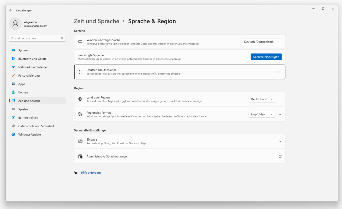Click the drag handle of Deutsch (Deutschland)
The image size is (342, 209).
(80, 72)
